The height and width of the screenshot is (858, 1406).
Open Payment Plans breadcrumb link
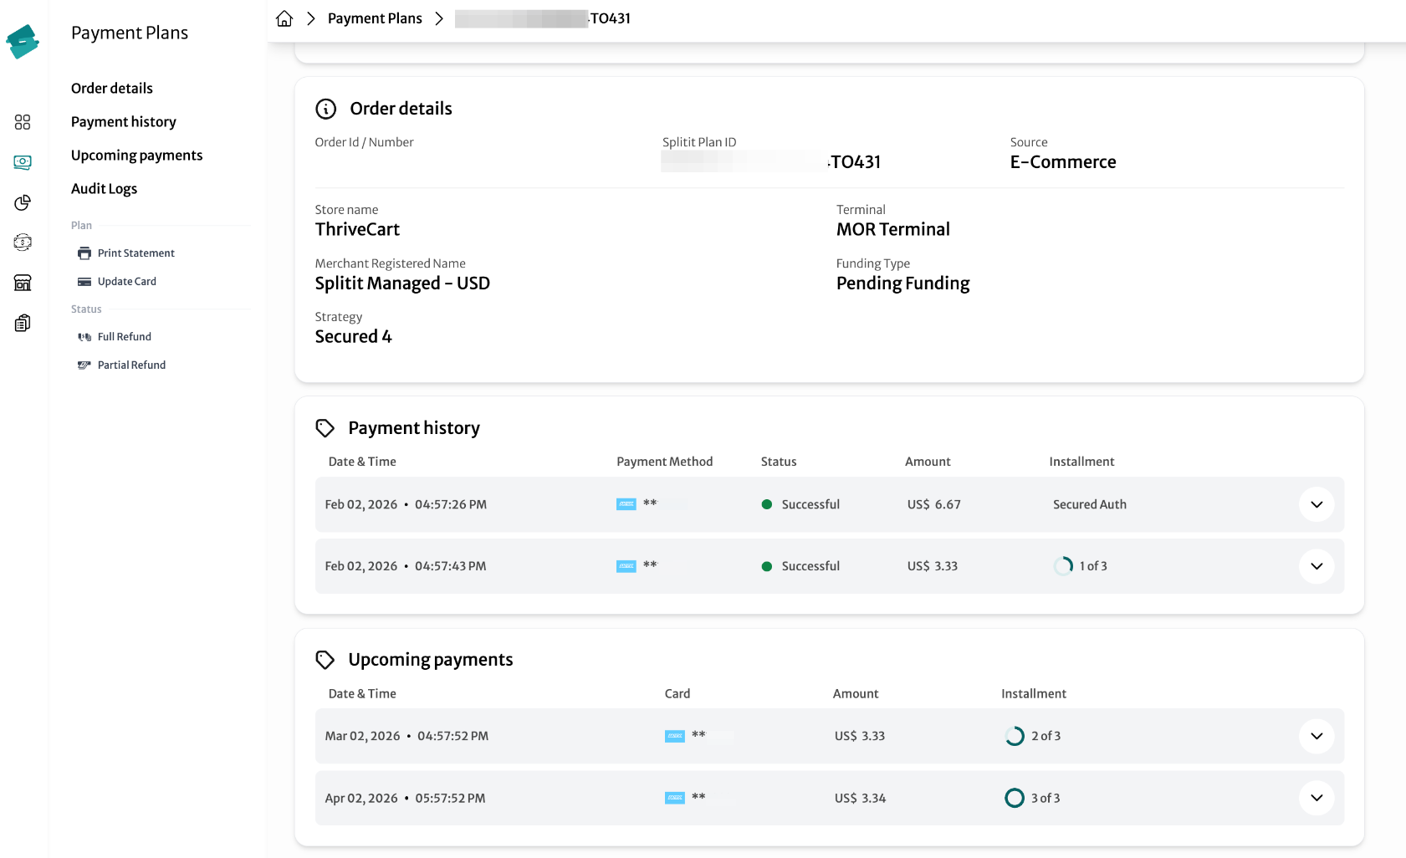375,18
